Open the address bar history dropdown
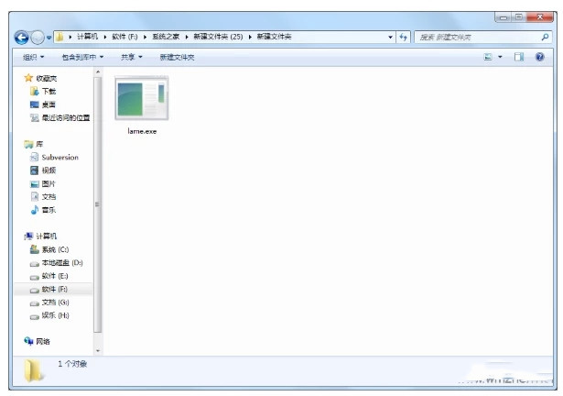The height and width of the screenshot is (396, 563). tap(390, 37)
